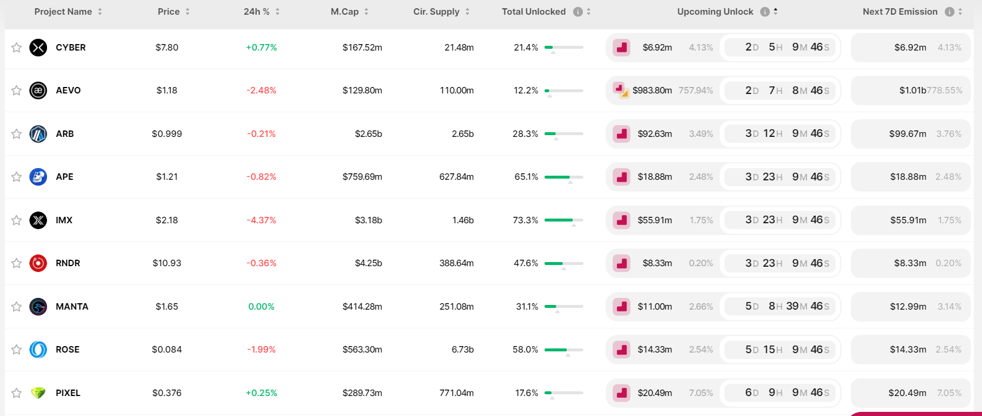Viewport: 982px width, 416px height.
Task: Toggle the favorite star for ROSE
Action: 16,350
